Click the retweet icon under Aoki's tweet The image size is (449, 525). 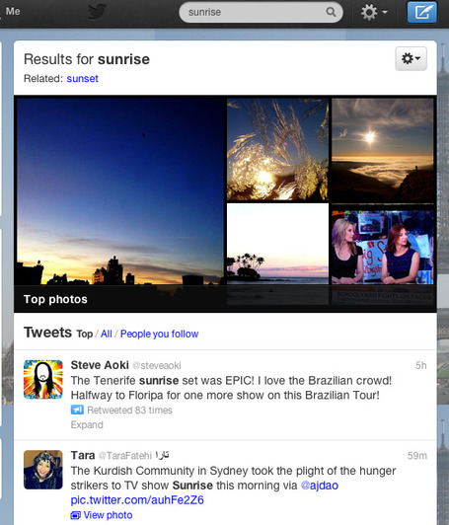(x=77, y=410)
